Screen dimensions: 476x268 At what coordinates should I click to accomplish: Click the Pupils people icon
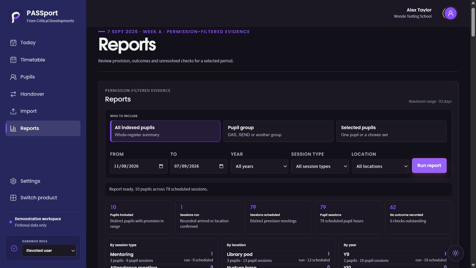pos(13,77)
